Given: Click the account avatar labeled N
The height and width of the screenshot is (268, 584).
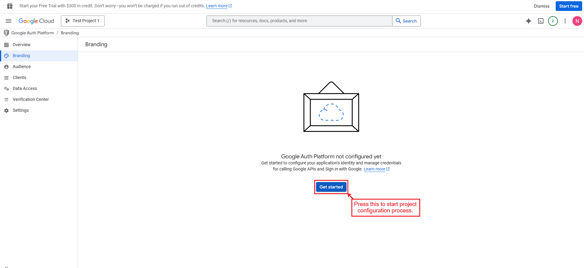Looking at the screenshot, I should click(577, 21).
